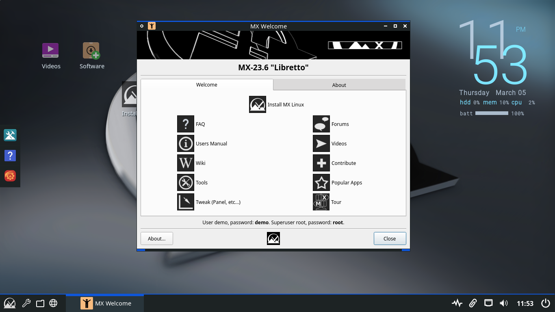The width and height of the screenshot is (555, 312).
Task: Open the Videos arrow icon in welcome
Action: [321, 143]
